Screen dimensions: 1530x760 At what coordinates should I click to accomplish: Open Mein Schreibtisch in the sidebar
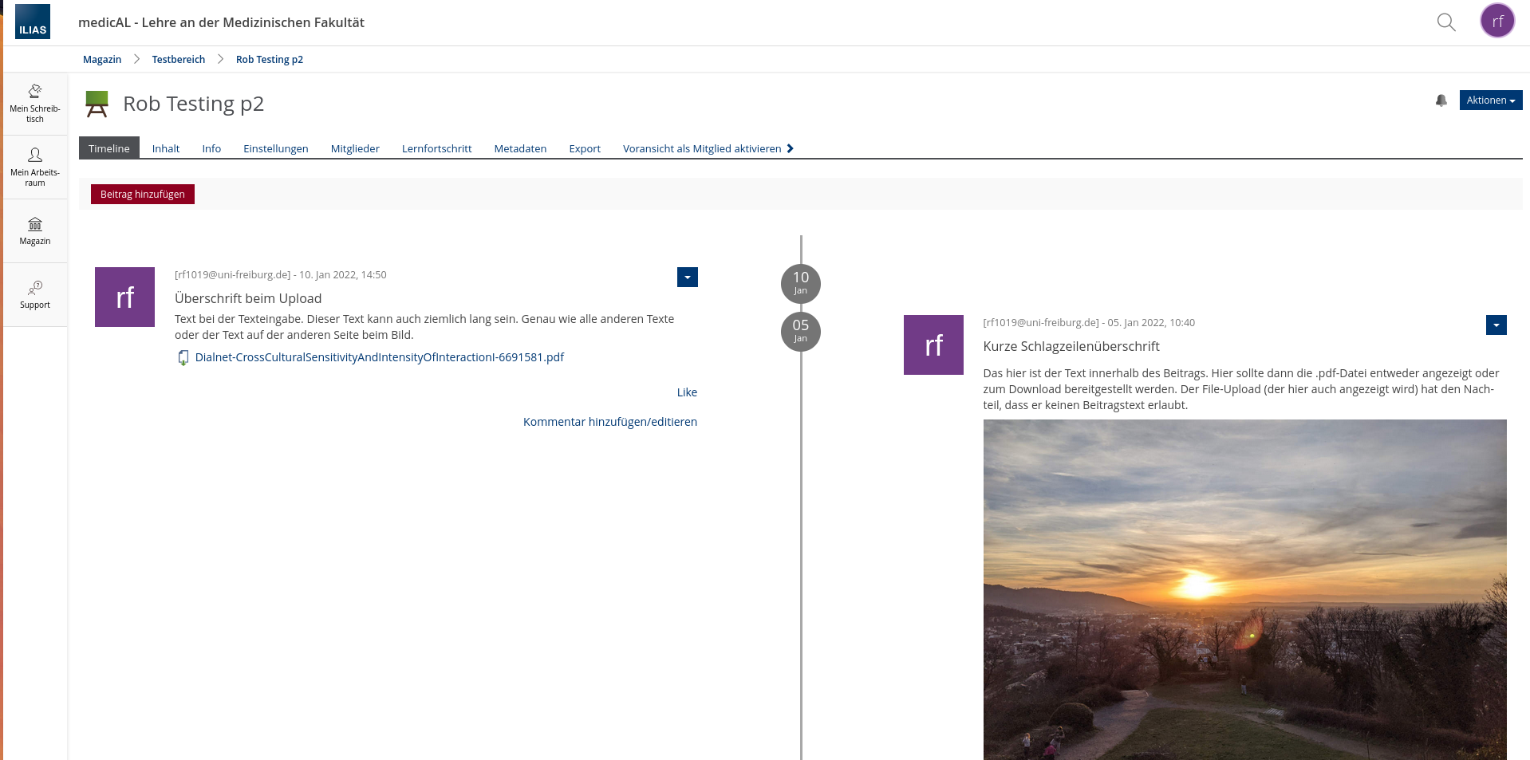point(35,104)
